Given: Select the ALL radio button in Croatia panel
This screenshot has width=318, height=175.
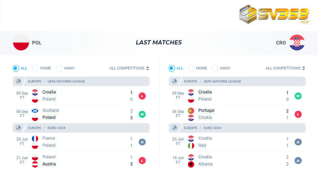Looking at the screenshot, I should point(172,68).
